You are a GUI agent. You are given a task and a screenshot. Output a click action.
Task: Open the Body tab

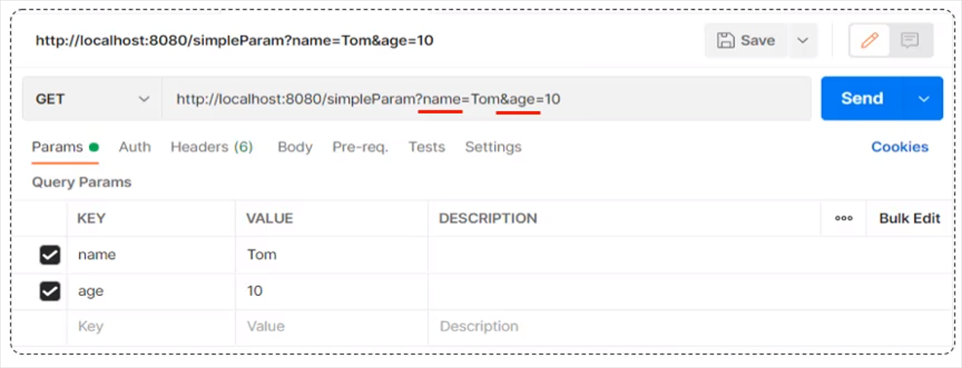tap(295, 147)
